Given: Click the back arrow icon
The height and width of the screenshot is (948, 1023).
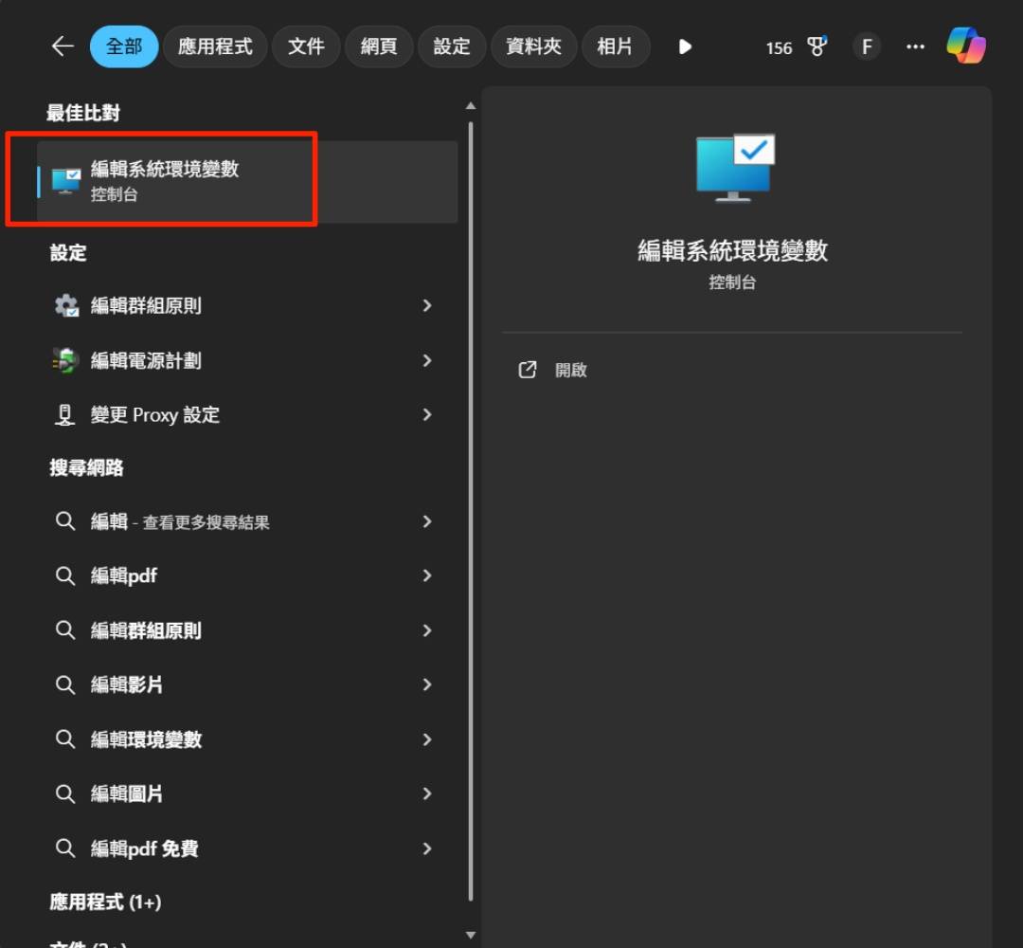Looking at the screenshot, I should (x=63, y=46).
